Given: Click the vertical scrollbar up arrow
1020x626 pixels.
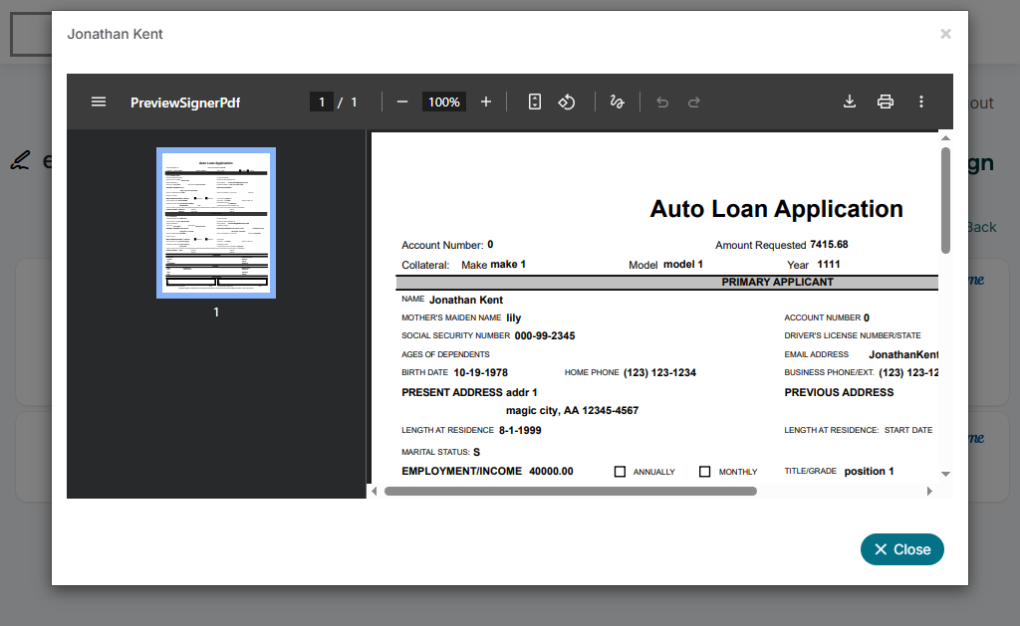Looking at the screenshot, I should [x=945, y=138].
